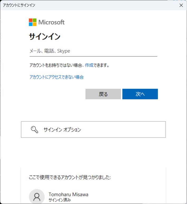Open the サインイン オプション box
Image resolution: width=187 pixels, height=204 pixels.
click(x=93, y=129)
